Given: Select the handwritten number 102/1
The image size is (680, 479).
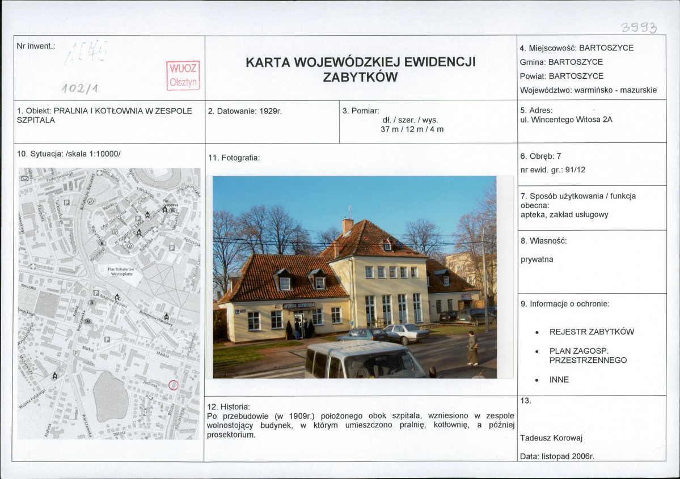Looking at the screenshot, I should pyautogui.click(x=80, y=88).
